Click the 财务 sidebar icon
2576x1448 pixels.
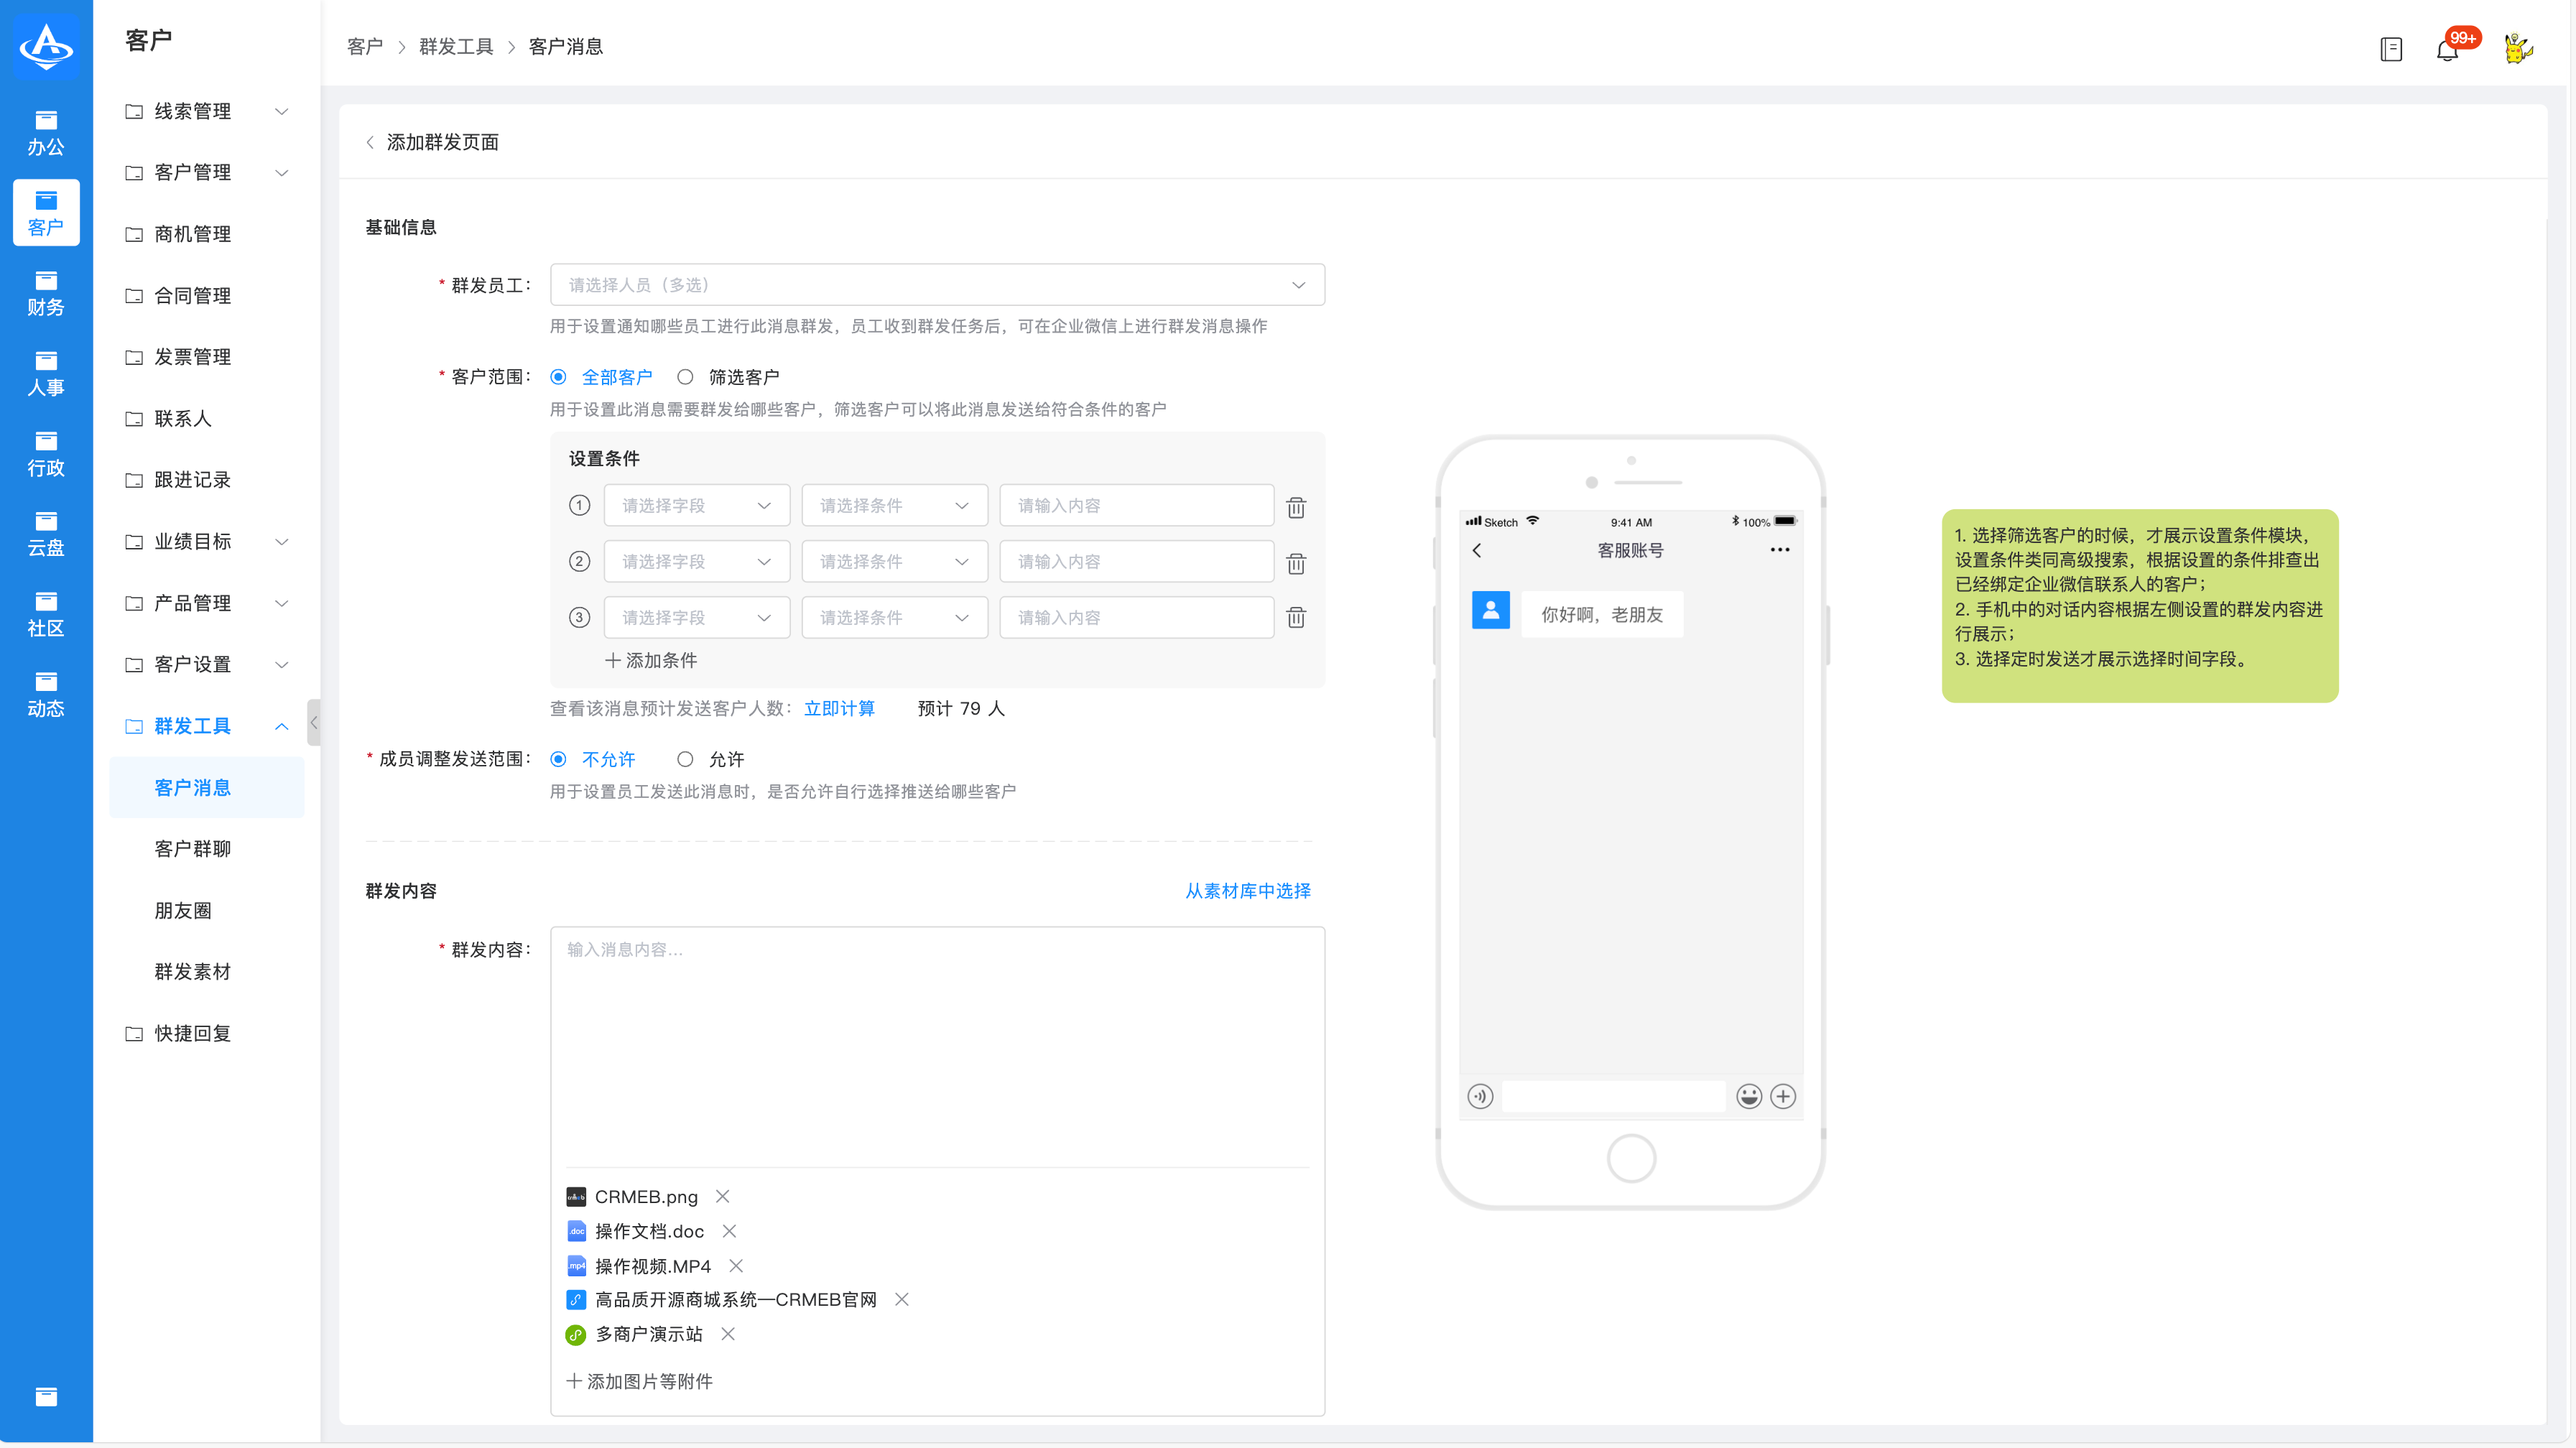(46, 293)
